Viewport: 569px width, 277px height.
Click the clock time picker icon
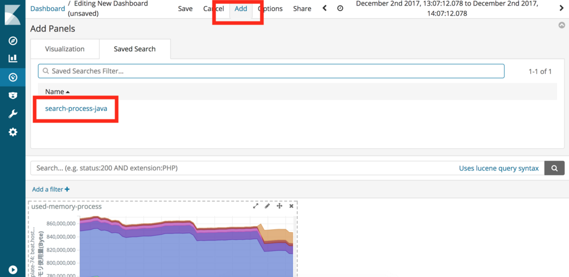tap(340, 8)
